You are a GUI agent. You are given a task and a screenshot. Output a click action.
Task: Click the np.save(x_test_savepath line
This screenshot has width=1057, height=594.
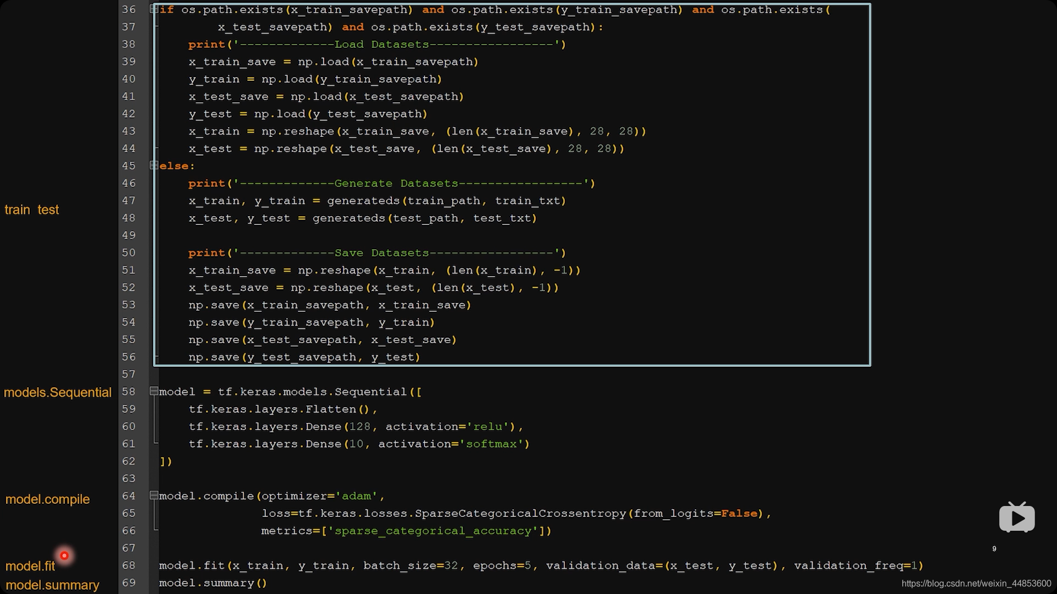coord(323,339)
